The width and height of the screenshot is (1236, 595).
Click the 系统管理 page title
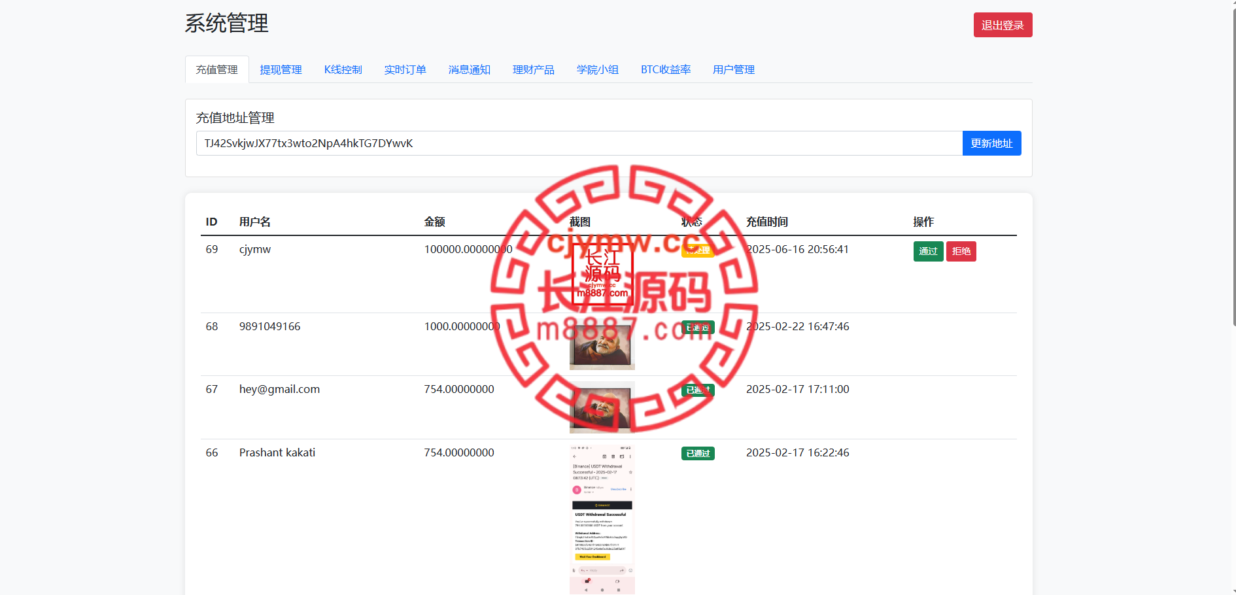226,24
